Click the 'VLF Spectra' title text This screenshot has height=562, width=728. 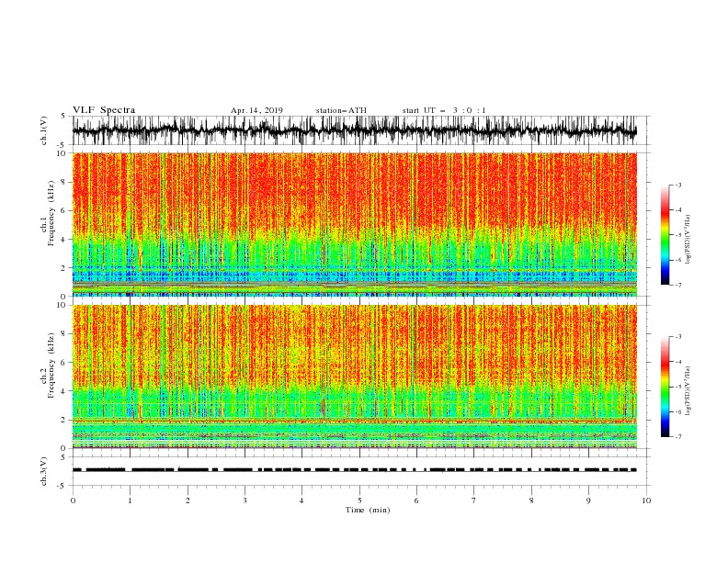click(104, 110)
